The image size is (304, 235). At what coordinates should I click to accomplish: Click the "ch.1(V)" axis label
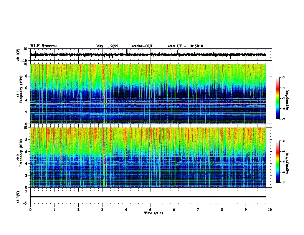click(x=18, y=55)
